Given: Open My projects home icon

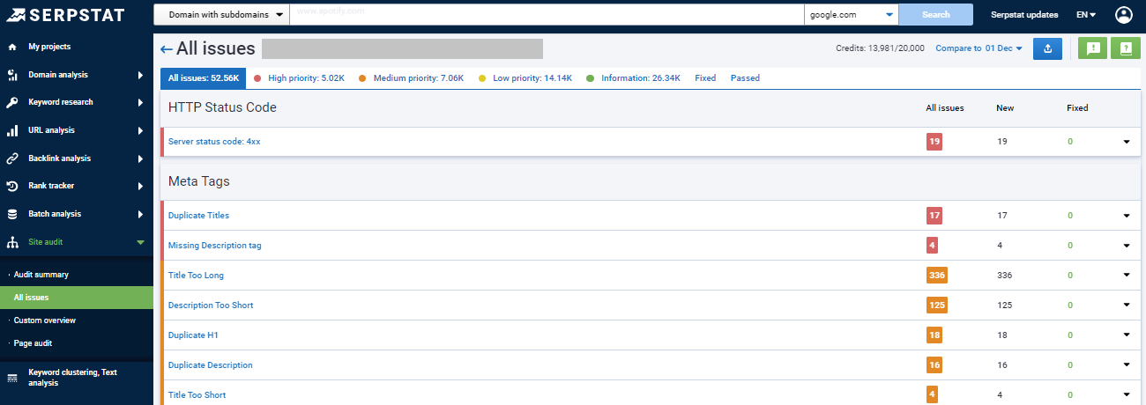Looking at the screenshot, I should (12, 47).
